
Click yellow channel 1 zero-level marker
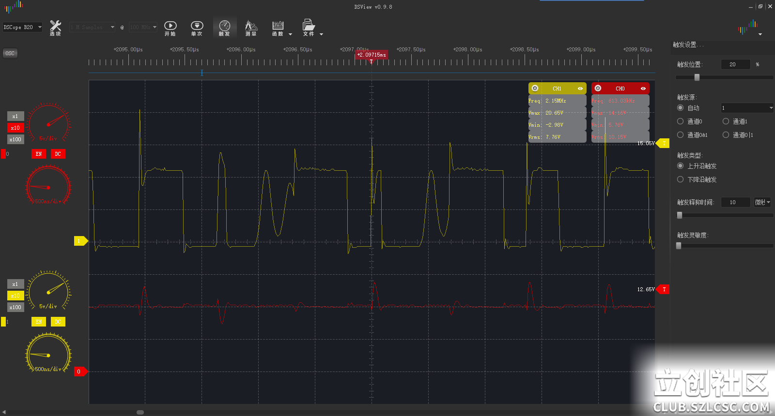tap(80, 241)
